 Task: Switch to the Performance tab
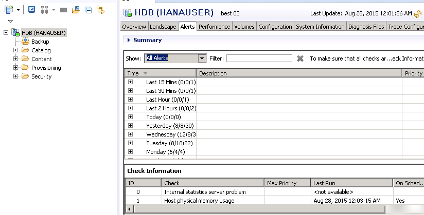tap(214, 27)
